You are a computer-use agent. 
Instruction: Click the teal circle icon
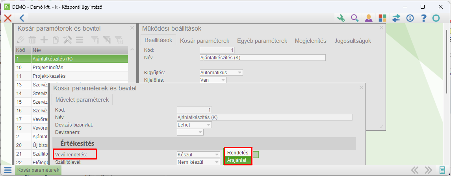tap(436, 18)
